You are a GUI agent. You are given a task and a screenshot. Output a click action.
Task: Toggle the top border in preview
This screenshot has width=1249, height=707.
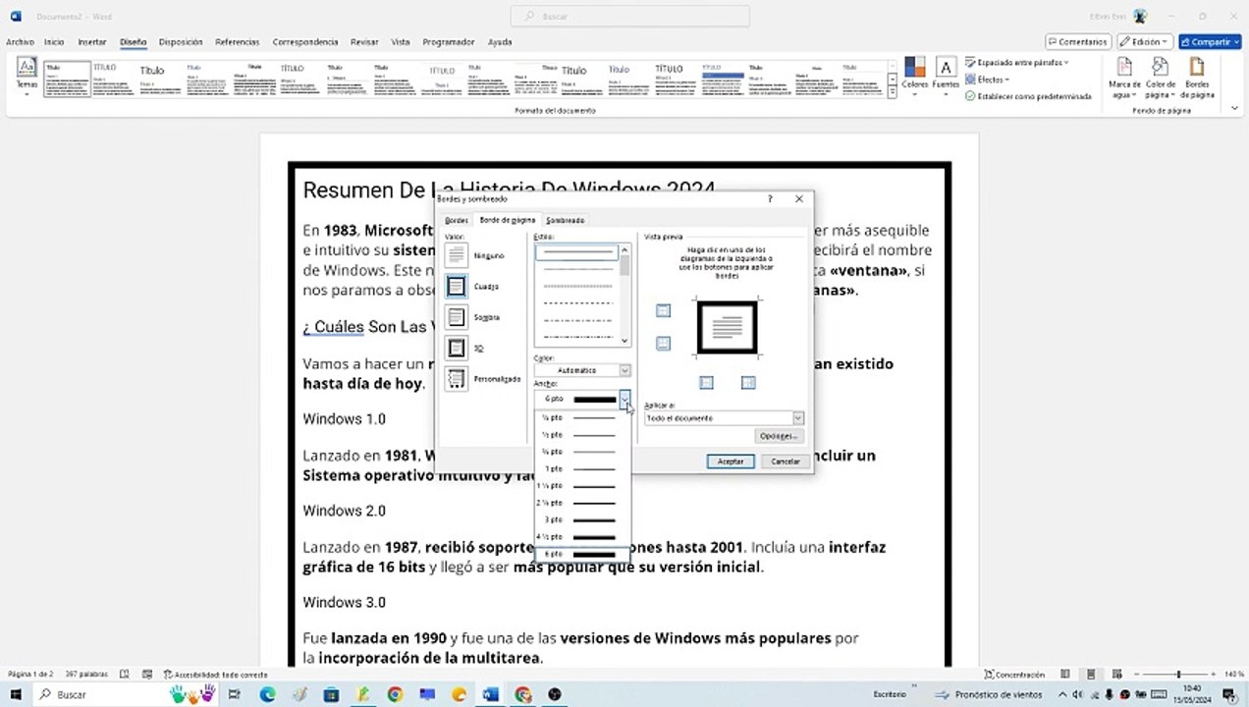[663, 310]
